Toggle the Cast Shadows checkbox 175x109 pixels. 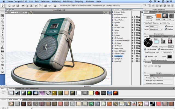coord(145,49)
